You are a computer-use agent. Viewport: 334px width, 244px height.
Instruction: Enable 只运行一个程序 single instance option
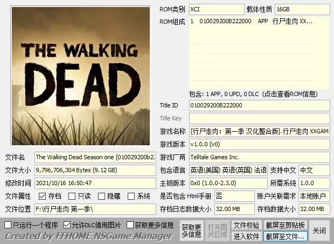[8, 225]
